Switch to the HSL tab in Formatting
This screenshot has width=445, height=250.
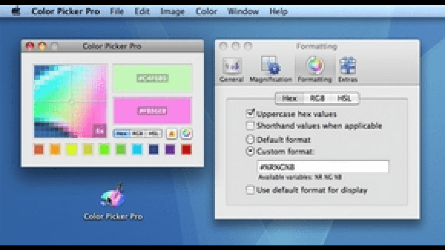click(x=344, y=98)
